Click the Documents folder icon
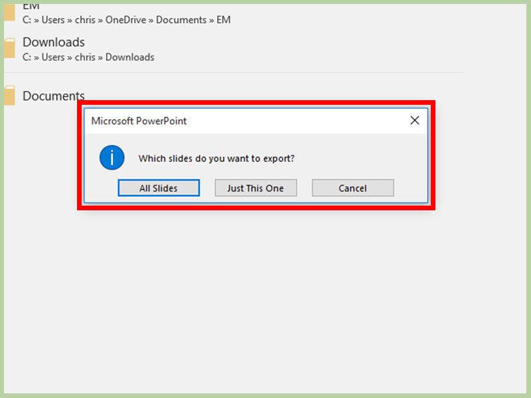The height and width of the screenshot is (398, 531). tap(9, 96)
